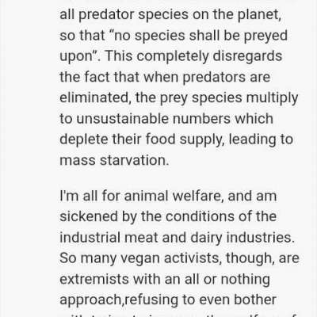The image size is (317, 317).
Task: Click the phrase "mass starvation."
Action: (114, 160)
